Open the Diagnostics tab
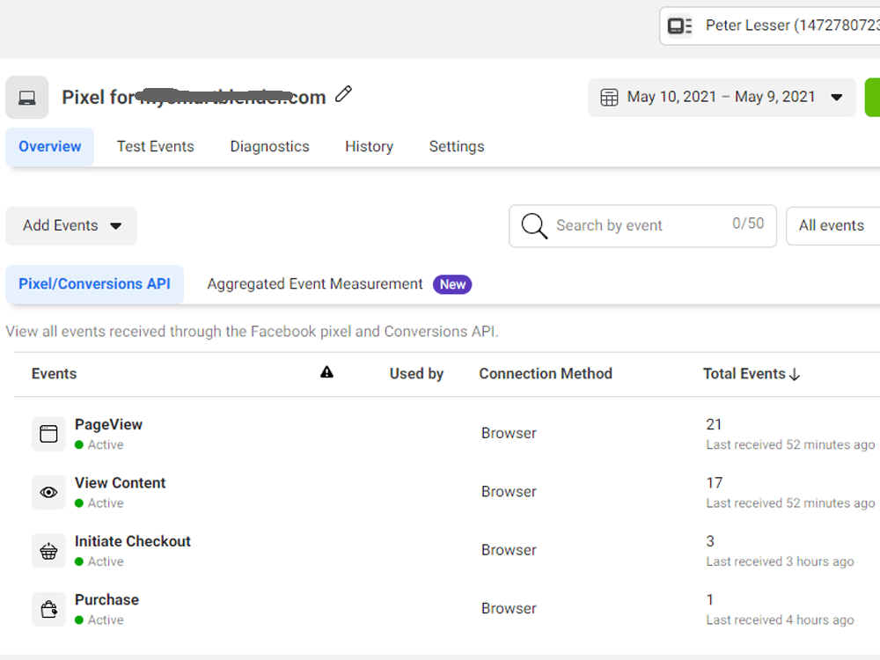880x660 pixels. [x=269, y=146]
